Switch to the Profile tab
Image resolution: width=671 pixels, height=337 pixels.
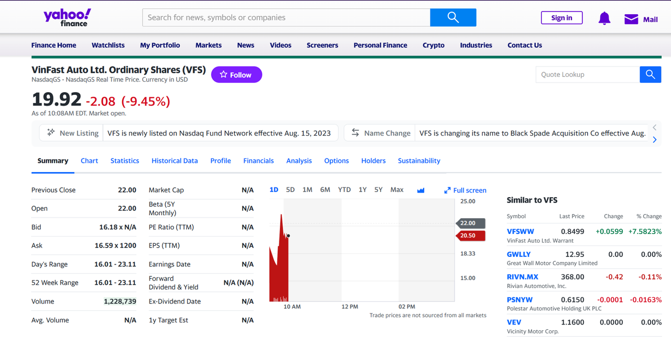click(x=221, y=161)
